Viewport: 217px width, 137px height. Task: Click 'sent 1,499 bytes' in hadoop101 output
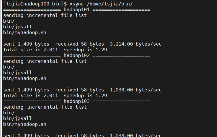coord(26,44)
